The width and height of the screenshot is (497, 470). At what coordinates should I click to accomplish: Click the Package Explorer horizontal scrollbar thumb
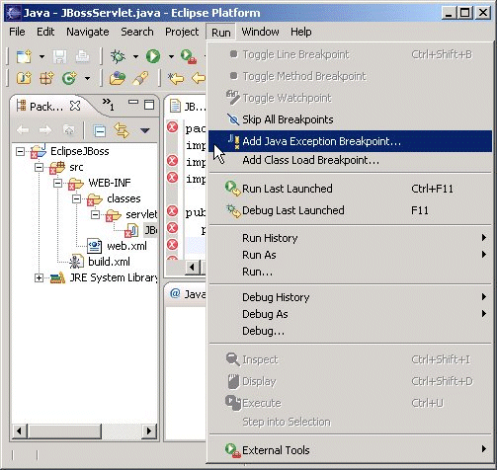64,431
